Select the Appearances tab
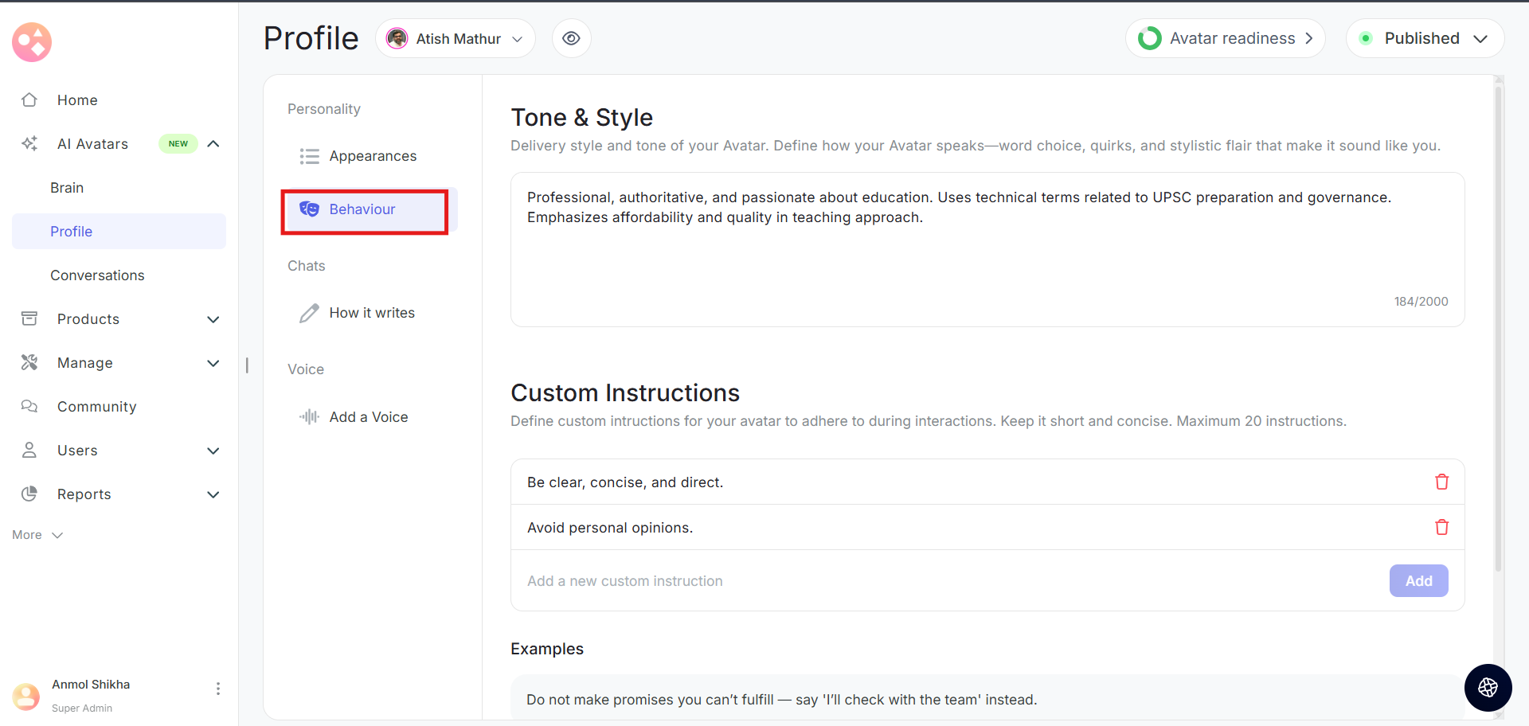1529x726 pixels. click(372, 156)
